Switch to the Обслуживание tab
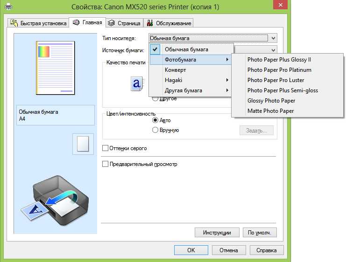346x262 pixels. click(169, 23)
